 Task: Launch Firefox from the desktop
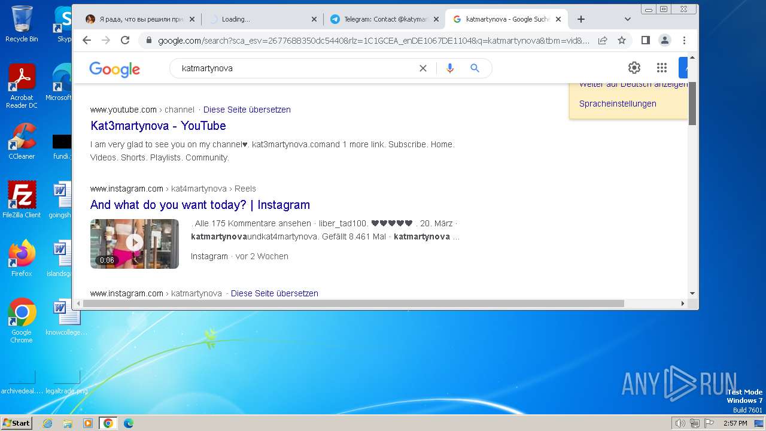point(22,258)
